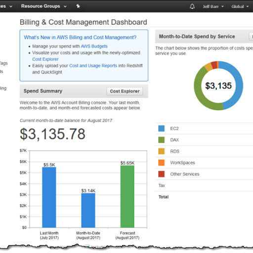The width and height of the screenshot is (253, 253).
Task: Click the Other Services red legend swatch
Action: click(x=161, y=174)
